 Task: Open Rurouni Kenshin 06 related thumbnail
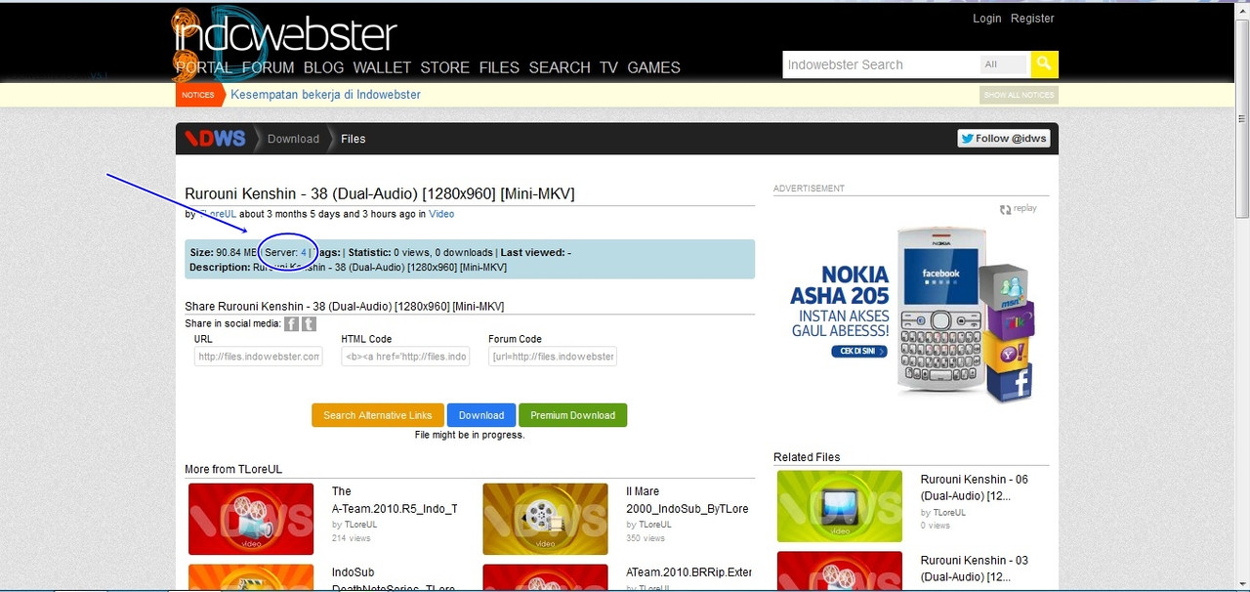pyautogui.click(x=839, y=506)
